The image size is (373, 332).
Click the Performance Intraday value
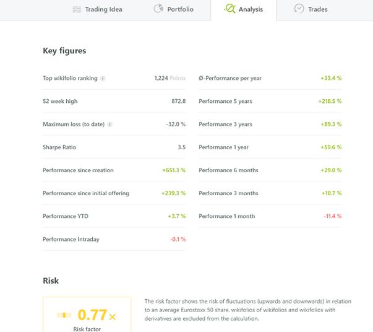178,239
